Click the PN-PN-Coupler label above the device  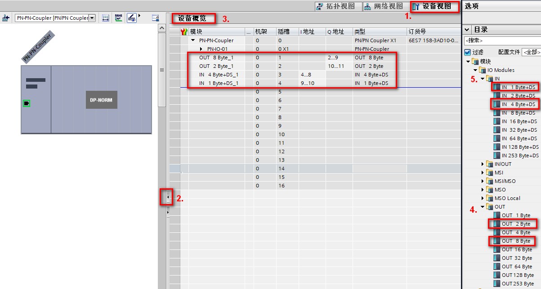point(37,46)
